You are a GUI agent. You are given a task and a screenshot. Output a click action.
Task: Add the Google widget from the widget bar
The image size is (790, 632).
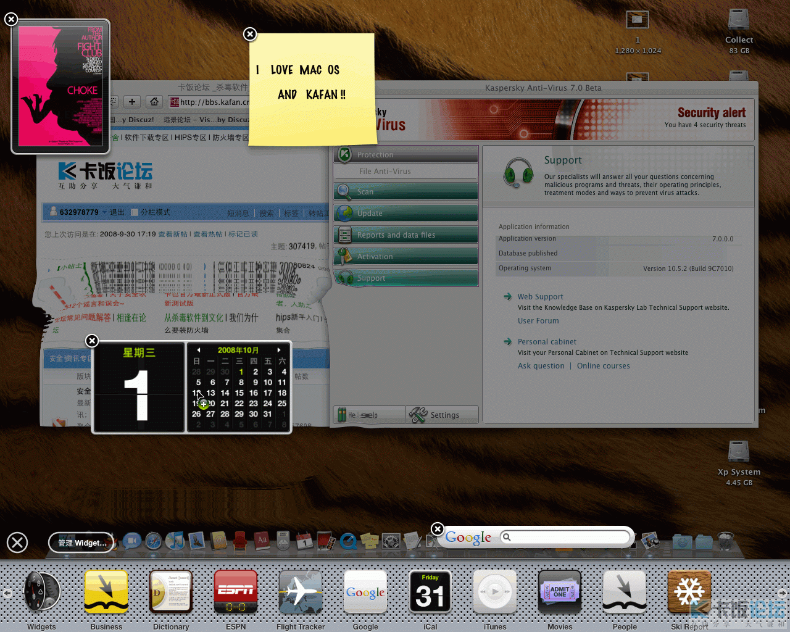click(x=365, y=591)
